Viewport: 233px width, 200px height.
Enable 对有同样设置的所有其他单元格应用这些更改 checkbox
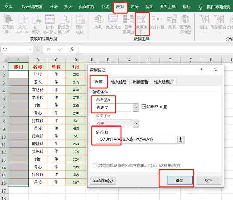pos(95,165)
